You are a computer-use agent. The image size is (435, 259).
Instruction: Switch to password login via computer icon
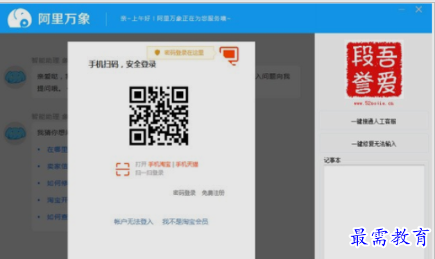[229, 56]
